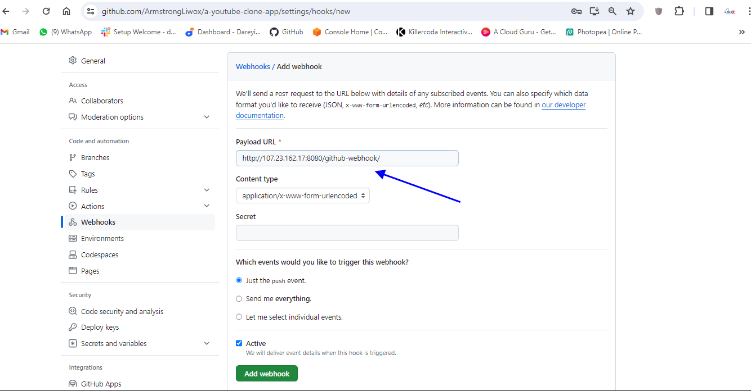Pick 'Let me select individual events' option
Image resolution: width=751 pixels, height=391 pixels.
(239, 317)
